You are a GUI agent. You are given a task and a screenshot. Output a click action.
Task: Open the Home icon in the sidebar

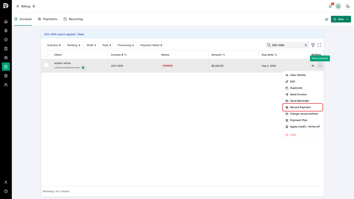coord(6,22)
